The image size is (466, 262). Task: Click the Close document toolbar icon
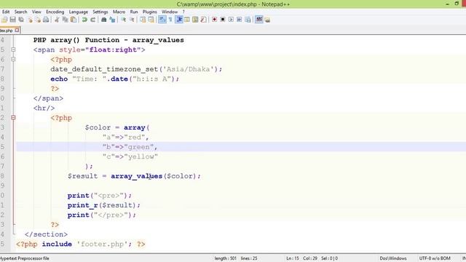(30, 20)
